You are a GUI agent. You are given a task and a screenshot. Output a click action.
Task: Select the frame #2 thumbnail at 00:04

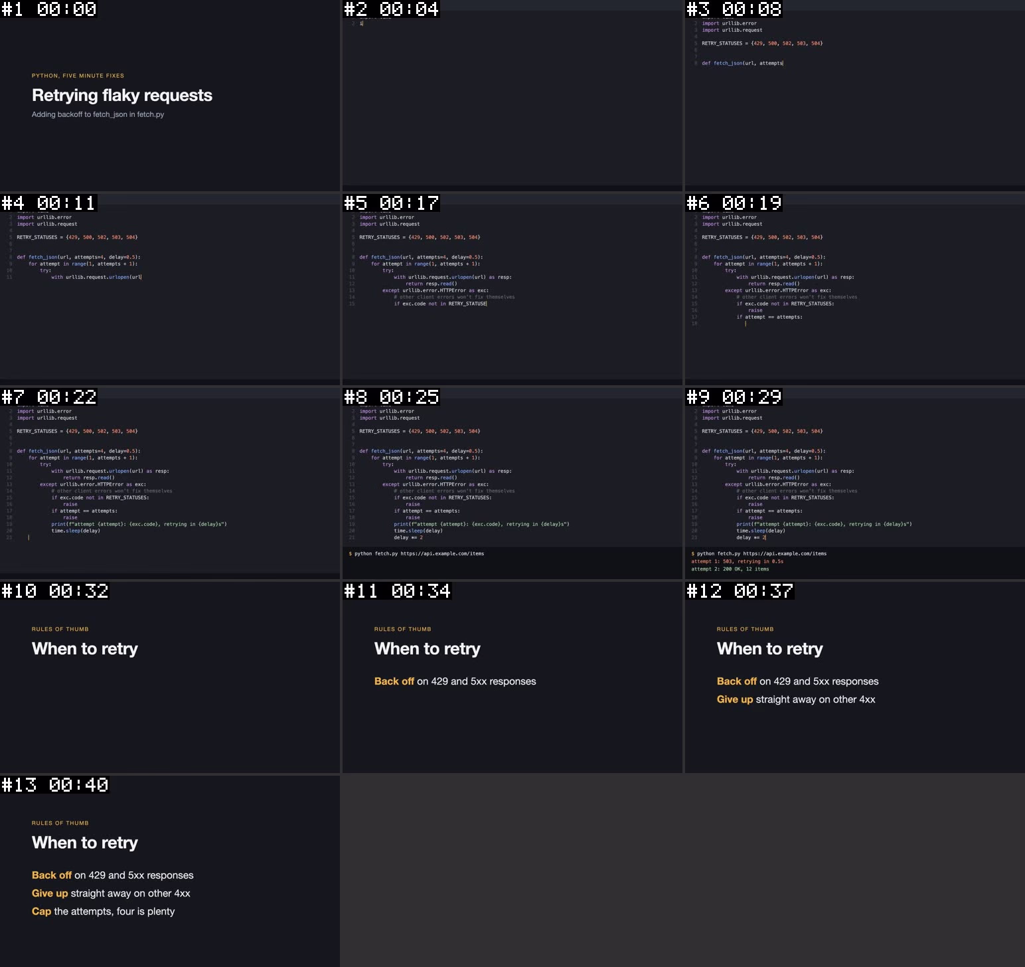point(512,96)
